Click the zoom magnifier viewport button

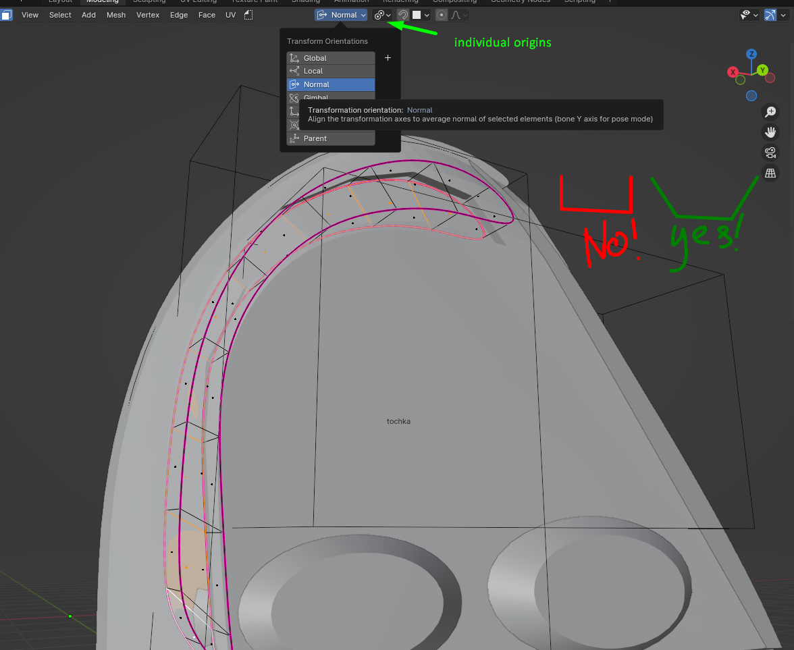pos(770,112)
